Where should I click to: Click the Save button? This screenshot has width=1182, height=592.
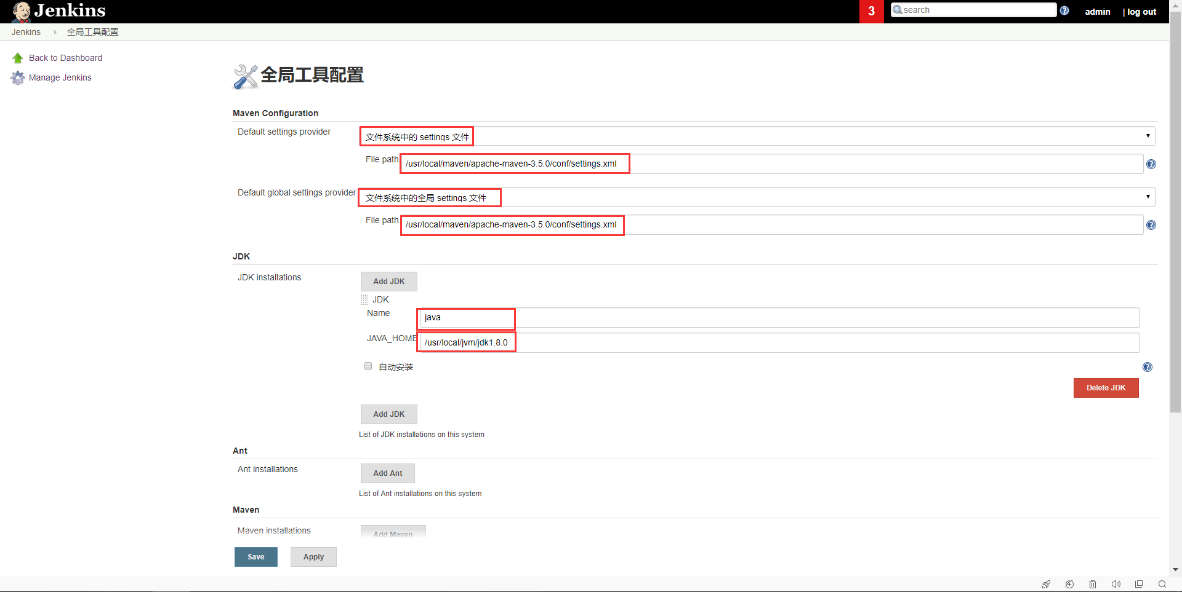pos(256,557)
